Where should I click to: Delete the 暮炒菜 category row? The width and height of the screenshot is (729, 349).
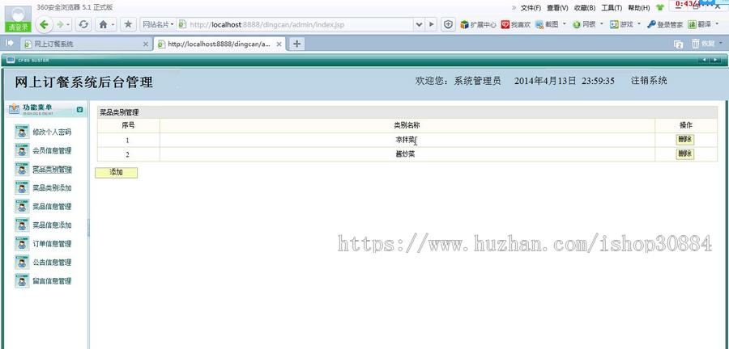[684, 153]
